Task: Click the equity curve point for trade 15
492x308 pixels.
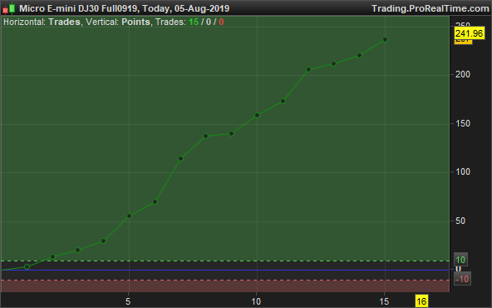Action: coord(385,40)
